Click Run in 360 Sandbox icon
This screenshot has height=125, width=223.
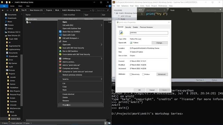click(60, 51)
